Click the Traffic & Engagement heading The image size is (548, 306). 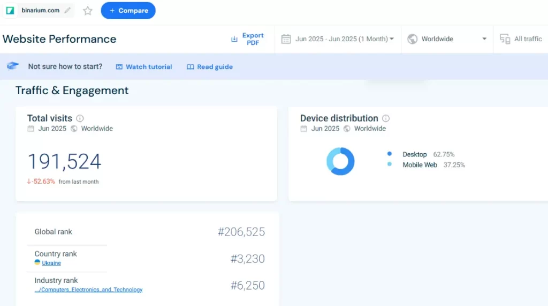pyautogui.click(x=72, y=90)
